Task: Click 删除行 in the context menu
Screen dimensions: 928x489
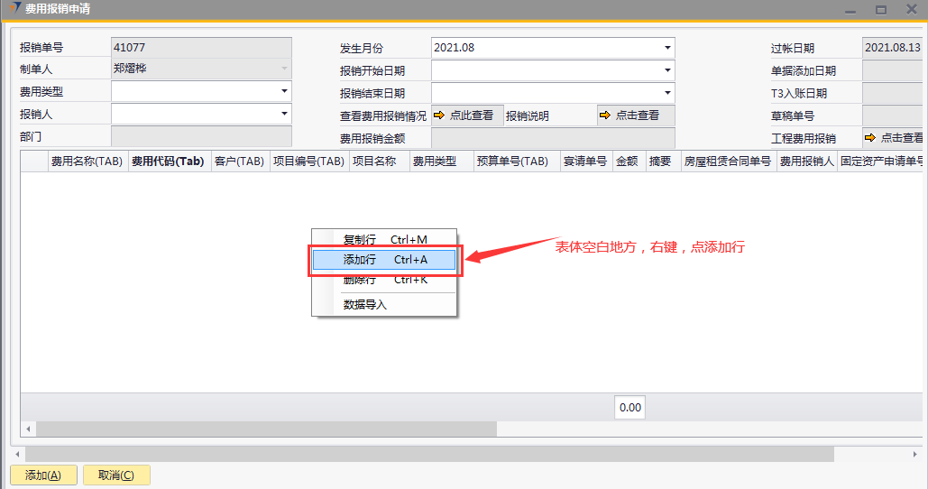Action: [x=384, y=281]
